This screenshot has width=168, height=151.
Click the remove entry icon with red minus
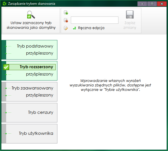point(66,20)
